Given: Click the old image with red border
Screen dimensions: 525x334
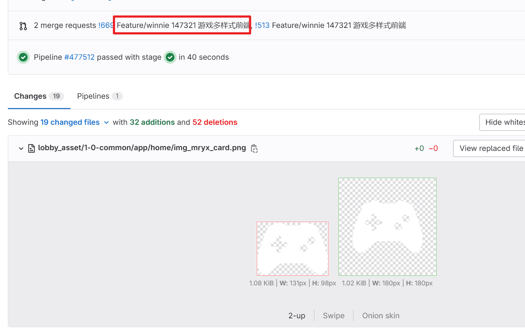Looking at the screenshot, I should (x=293, y=249).
